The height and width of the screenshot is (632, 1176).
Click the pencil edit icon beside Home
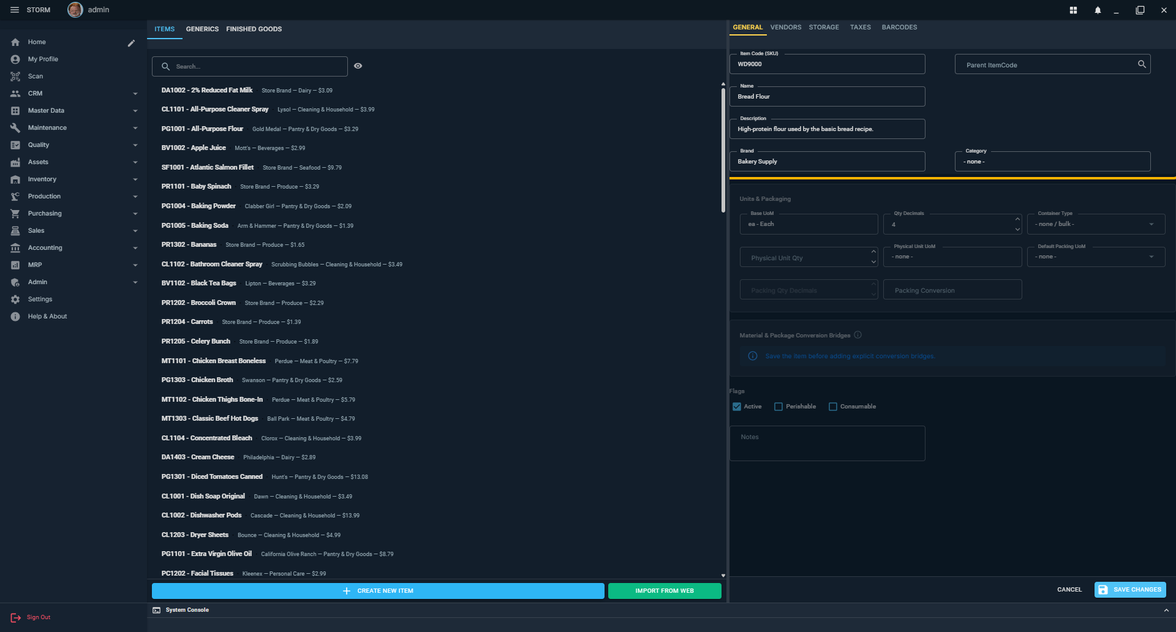131,43
